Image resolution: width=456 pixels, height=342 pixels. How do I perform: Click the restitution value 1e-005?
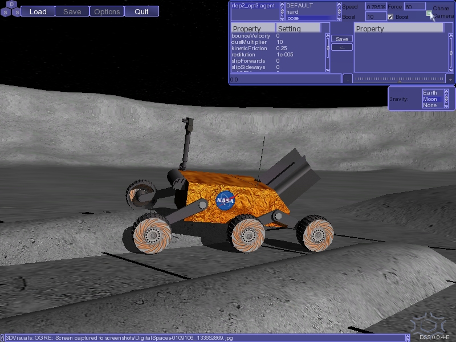tap(284, 55)
